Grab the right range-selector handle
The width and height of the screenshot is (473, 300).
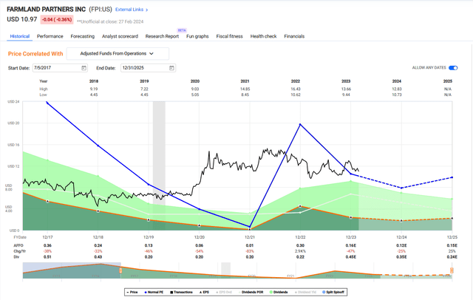coord(452,270)
